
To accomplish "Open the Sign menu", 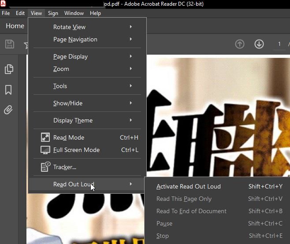I will click(x=53, y=13).
